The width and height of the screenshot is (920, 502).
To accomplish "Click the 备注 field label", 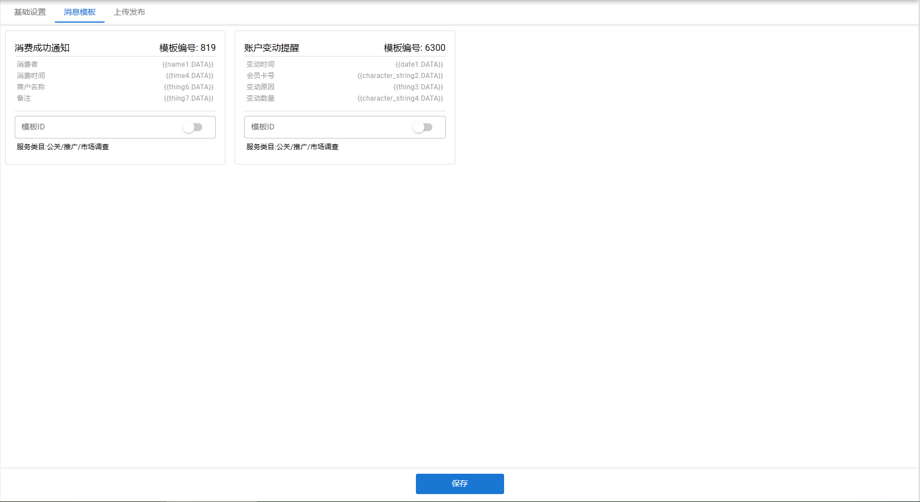I will [24, 98].
